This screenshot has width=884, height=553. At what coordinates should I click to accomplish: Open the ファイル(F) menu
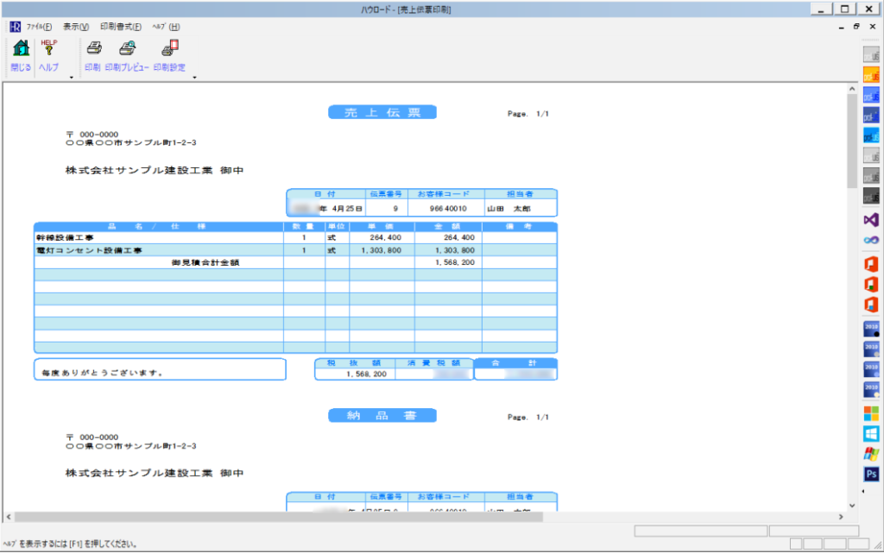pyautogui.click(x=40, y=27)
